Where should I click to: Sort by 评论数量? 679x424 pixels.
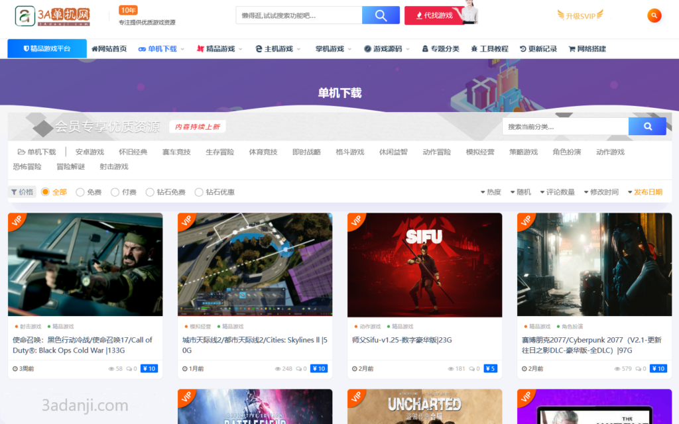pyautogui.click(x=557, y=192)
